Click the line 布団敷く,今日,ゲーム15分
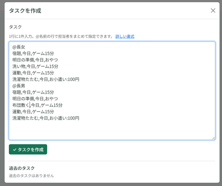Image resolution: width=222 pixels, height=186 pixels. [x=37, y=105]
